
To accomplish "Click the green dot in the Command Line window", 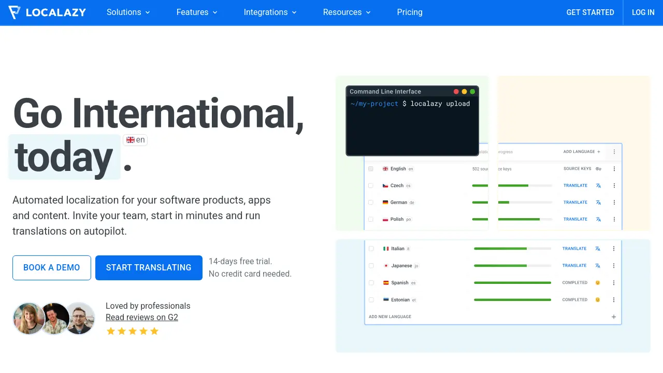I will (472, 92).
